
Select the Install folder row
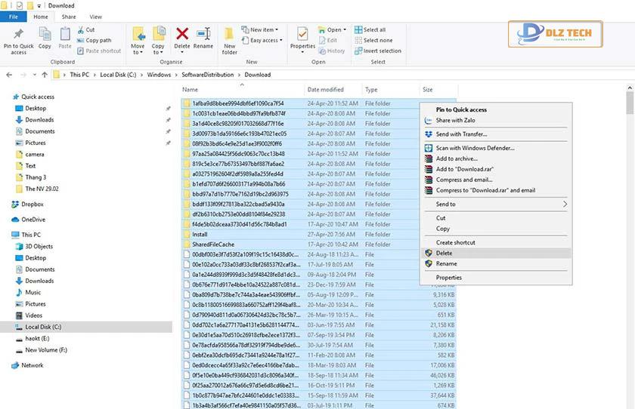tap(318, 235)
